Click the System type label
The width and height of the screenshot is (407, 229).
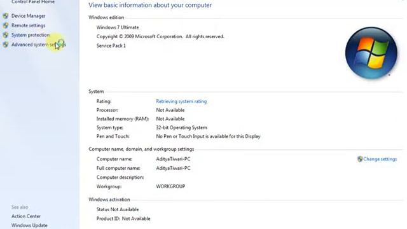[x=110, y=127]
